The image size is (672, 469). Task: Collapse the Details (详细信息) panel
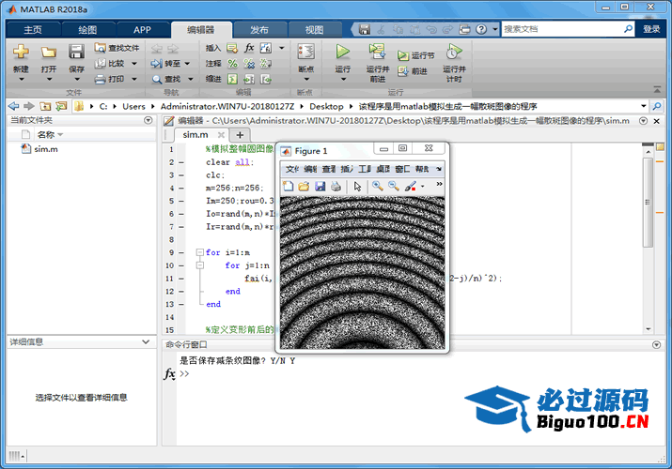146,341
